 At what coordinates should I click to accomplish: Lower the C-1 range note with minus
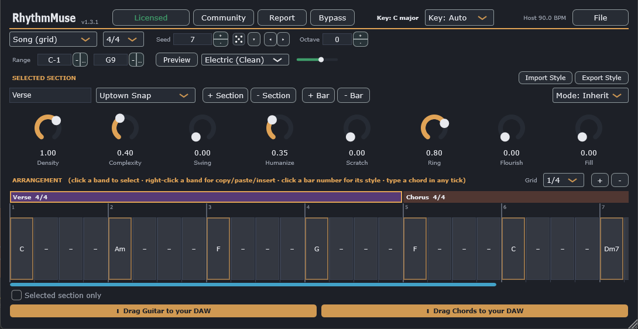pos(77,60)
